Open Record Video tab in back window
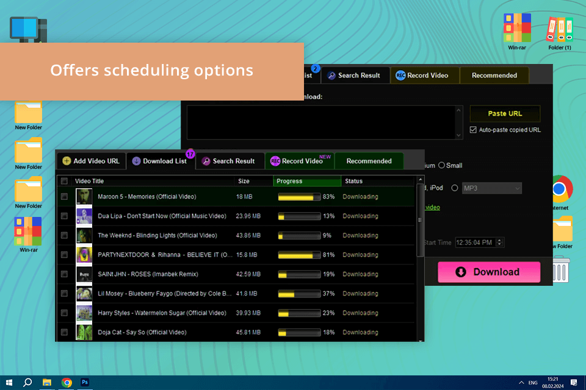The image size is (586, 390). [425, 76]
